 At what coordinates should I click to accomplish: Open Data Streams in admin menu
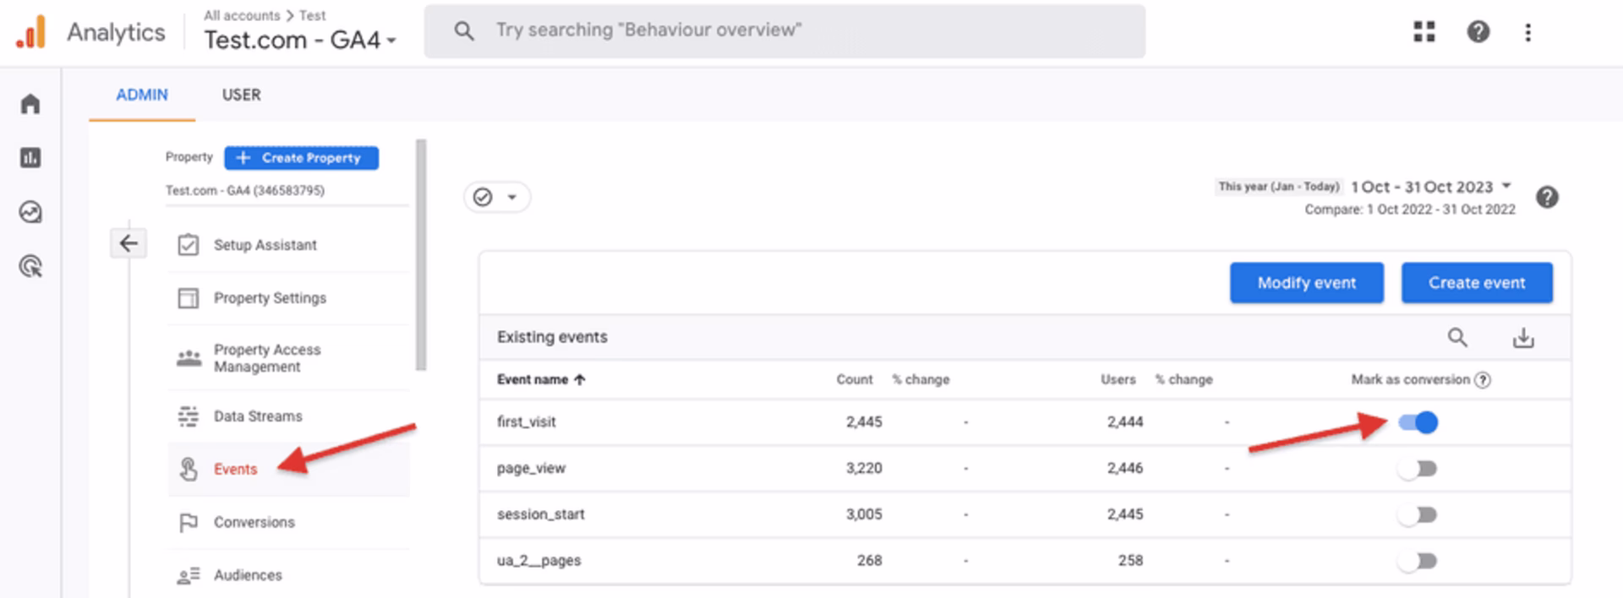(258, 416)
